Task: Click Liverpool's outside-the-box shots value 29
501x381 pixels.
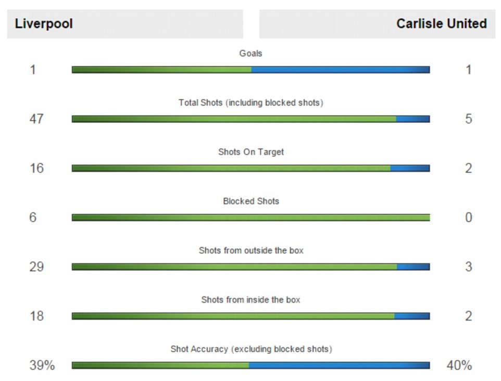Action: pos(36,267)
